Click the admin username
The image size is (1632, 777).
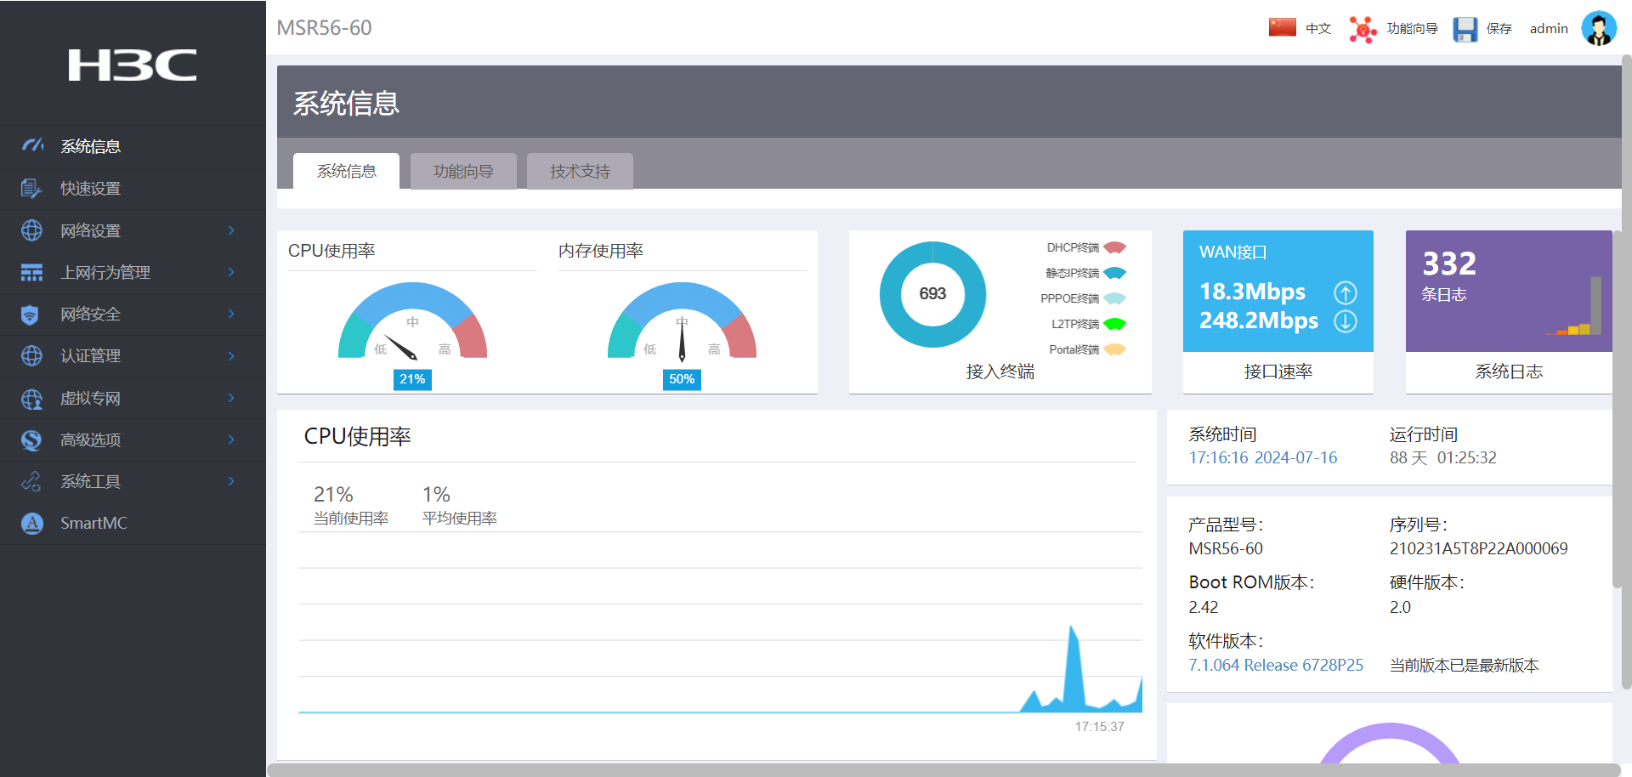pos(1549,29)
